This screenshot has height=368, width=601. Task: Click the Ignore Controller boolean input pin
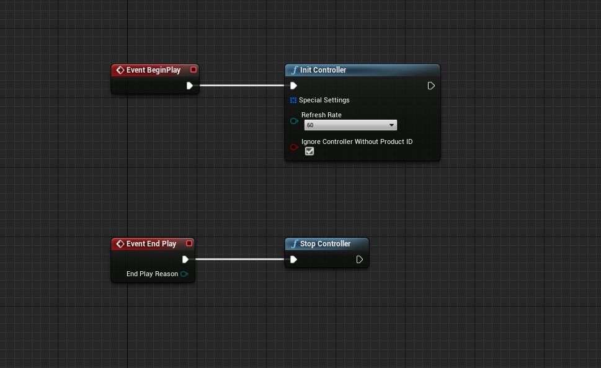(x=294, y=147)
